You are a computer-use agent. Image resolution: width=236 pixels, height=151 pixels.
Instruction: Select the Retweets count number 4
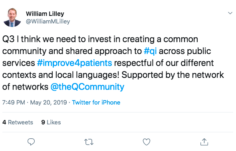click(4, 122)
